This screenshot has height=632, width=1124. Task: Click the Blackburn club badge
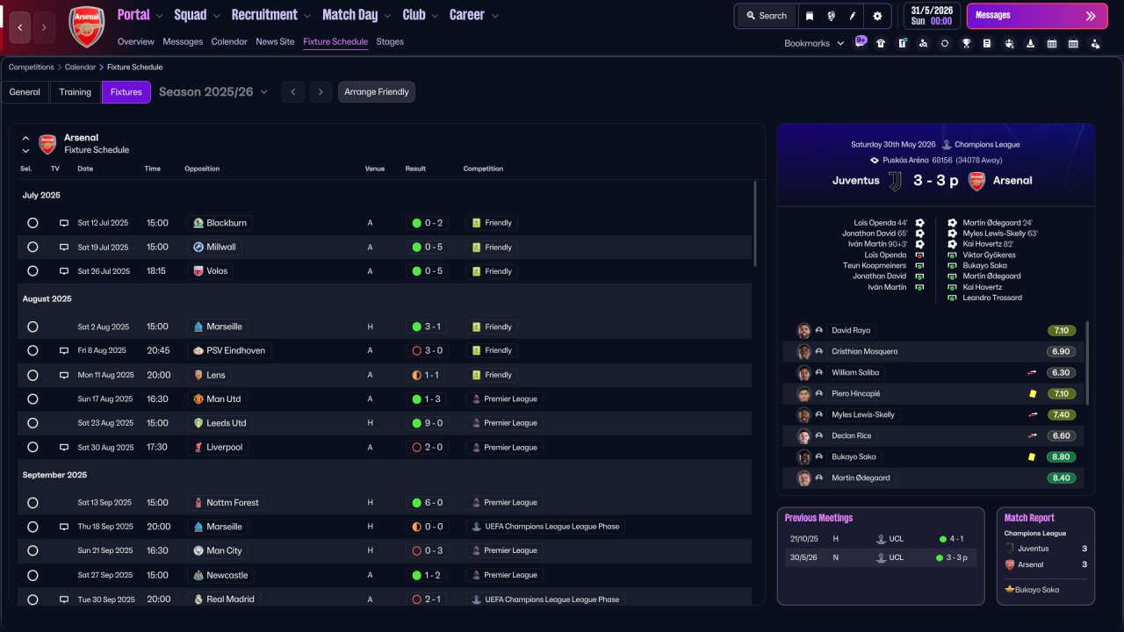pyautogui.click(x=198, y=223)
